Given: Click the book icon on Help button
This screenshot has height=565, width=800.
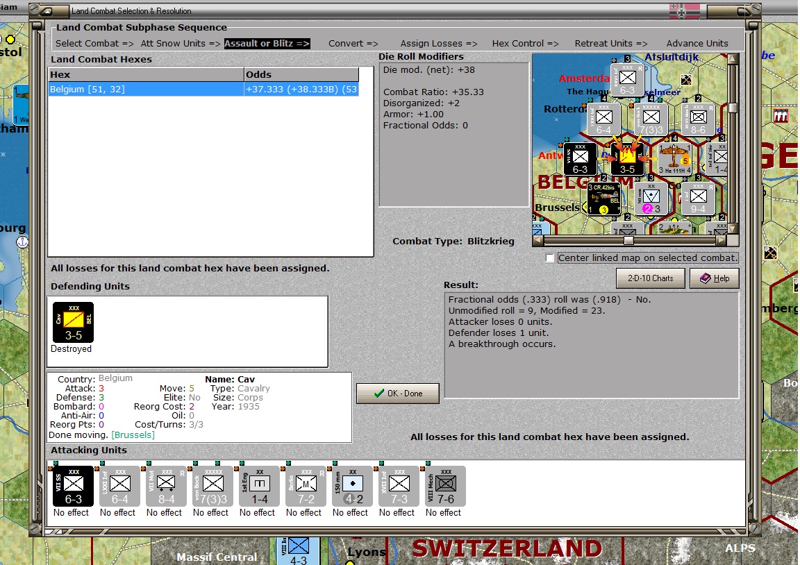Looking at the screenshot, I should click(705, 278).
